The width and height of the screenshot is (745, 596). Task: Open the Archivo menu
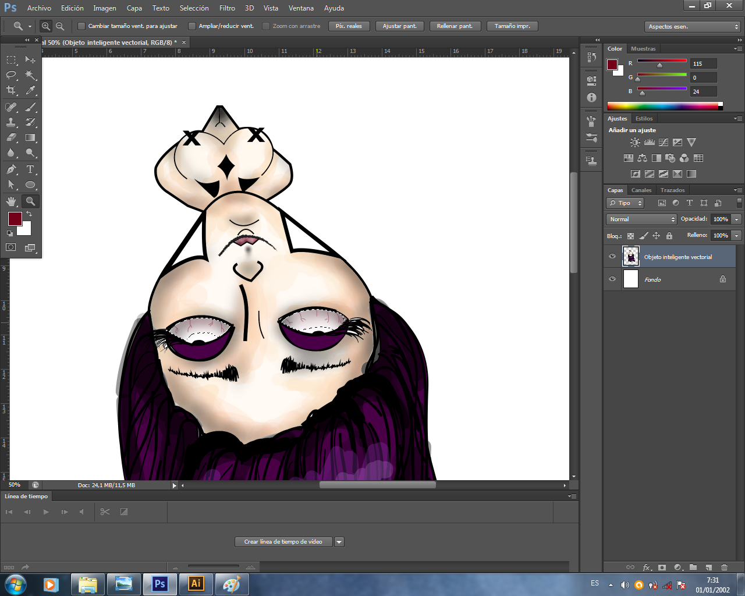click(x=39, y=8)
